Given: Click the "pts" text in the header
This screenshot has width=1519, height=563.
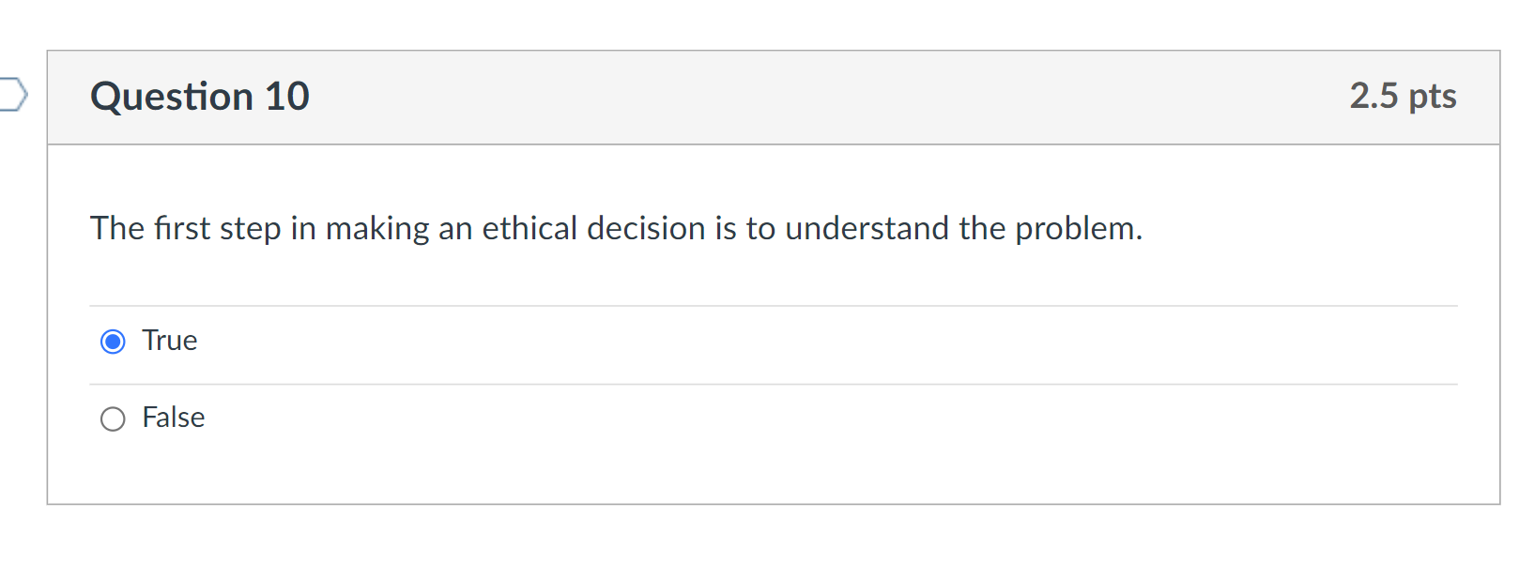Looking at the screenshot, I should coord(1433,97).
